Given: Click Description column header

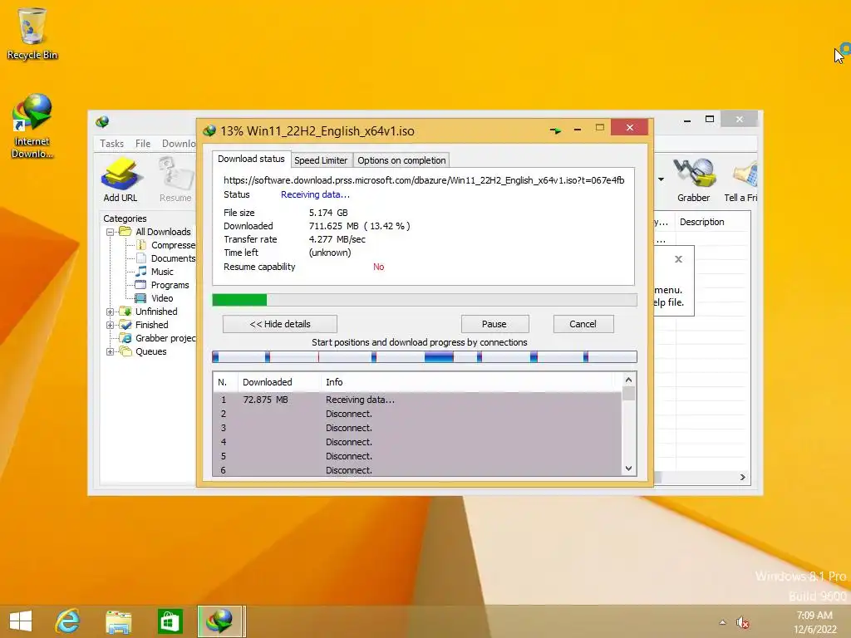Looking at the screenshot, I should [x=701, y=222].
